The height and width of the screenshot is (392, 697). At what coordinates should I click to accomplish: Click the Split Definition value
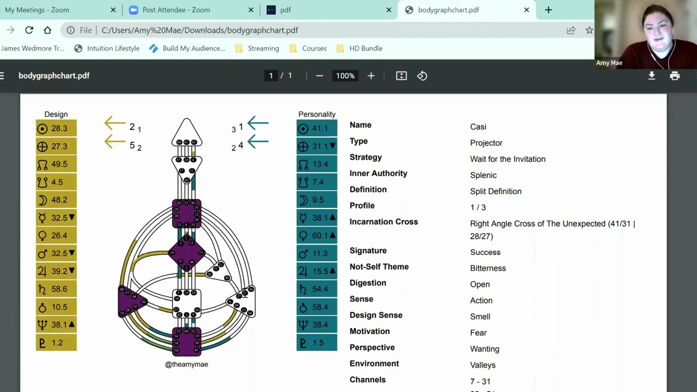[496, 191]
